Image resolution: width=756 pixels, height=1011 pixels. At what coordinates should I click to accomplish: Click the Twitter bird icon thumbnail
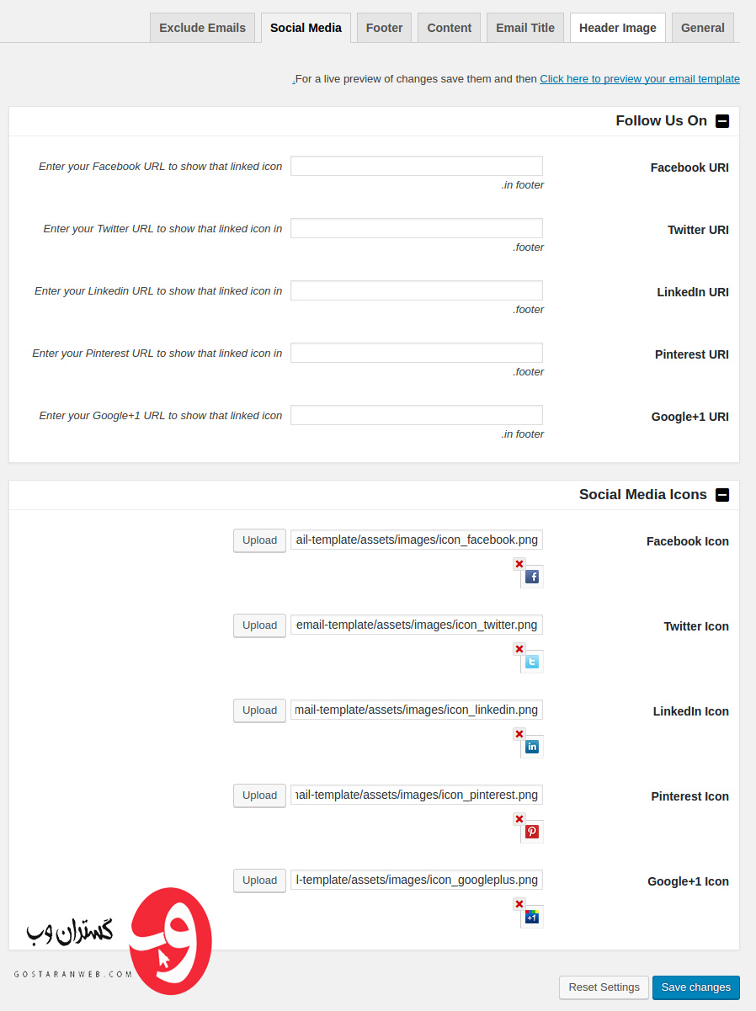(532, 662)
